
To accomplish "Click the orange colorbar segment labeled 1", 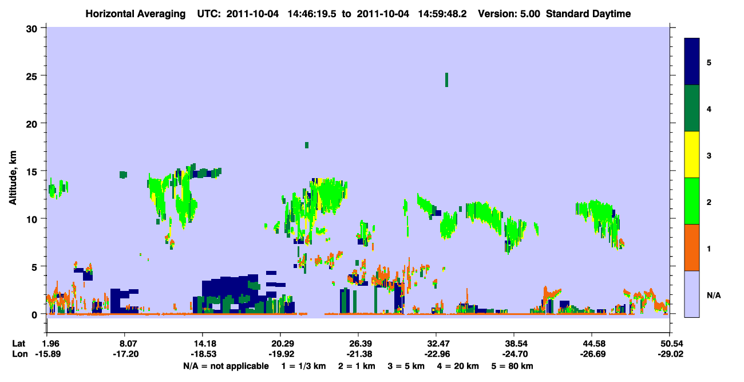I will pos(692,247).
